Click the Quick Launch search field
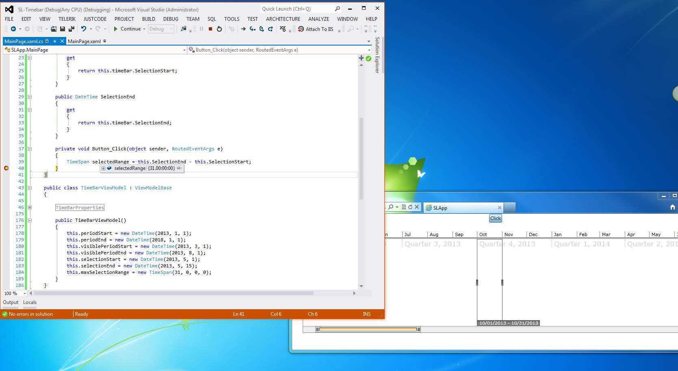 297,9
